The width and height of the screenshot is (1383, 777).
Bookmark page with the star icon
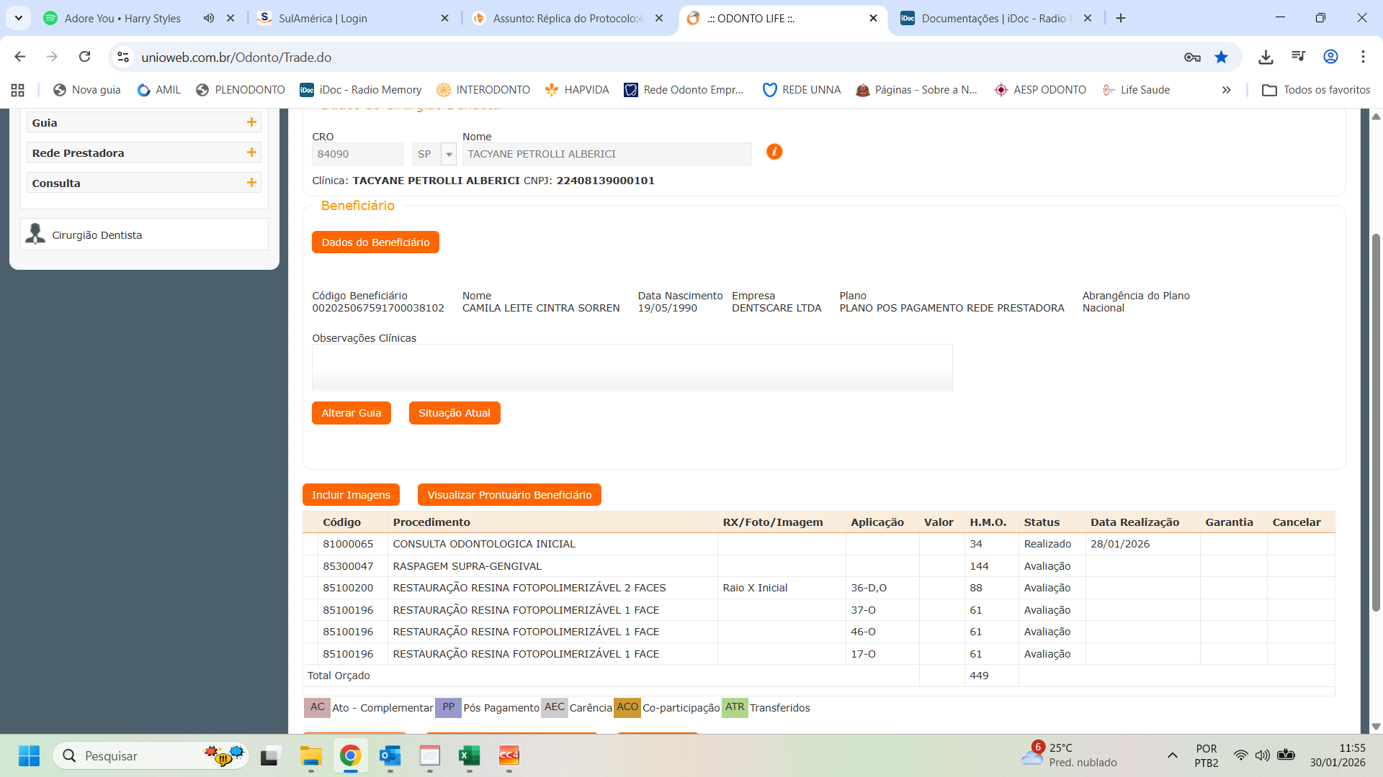click(1221, 57)
